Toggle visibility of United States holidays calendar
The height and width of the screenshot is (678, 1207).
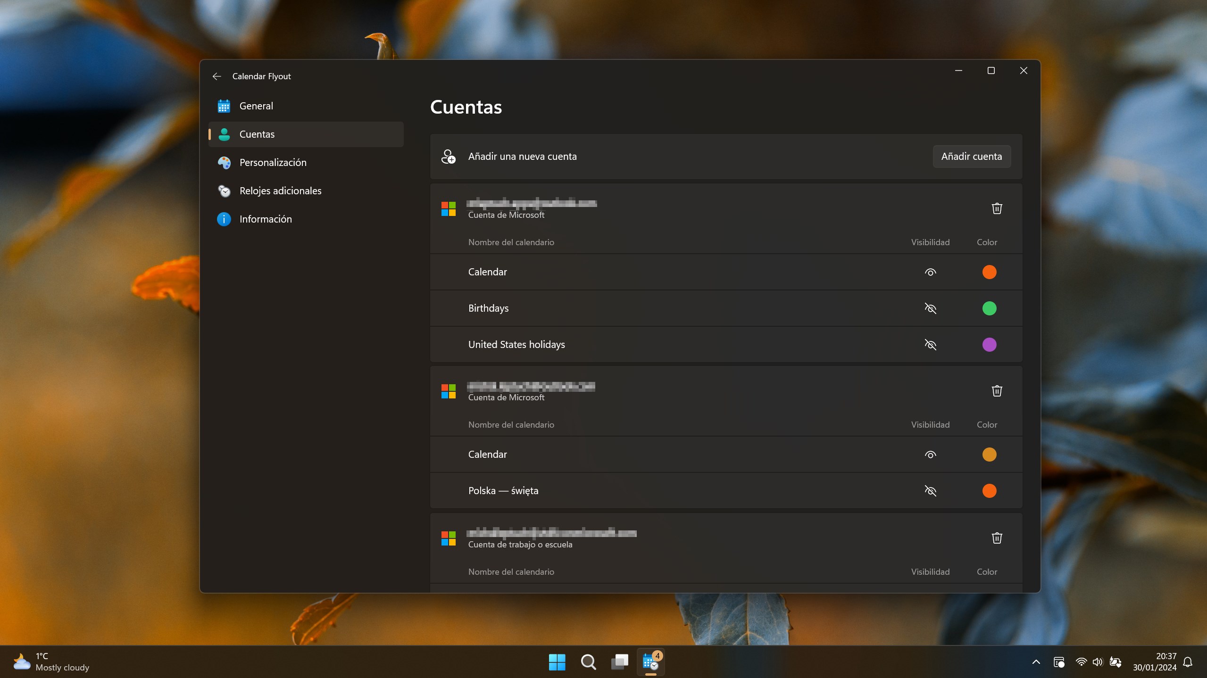coord(930,345)
